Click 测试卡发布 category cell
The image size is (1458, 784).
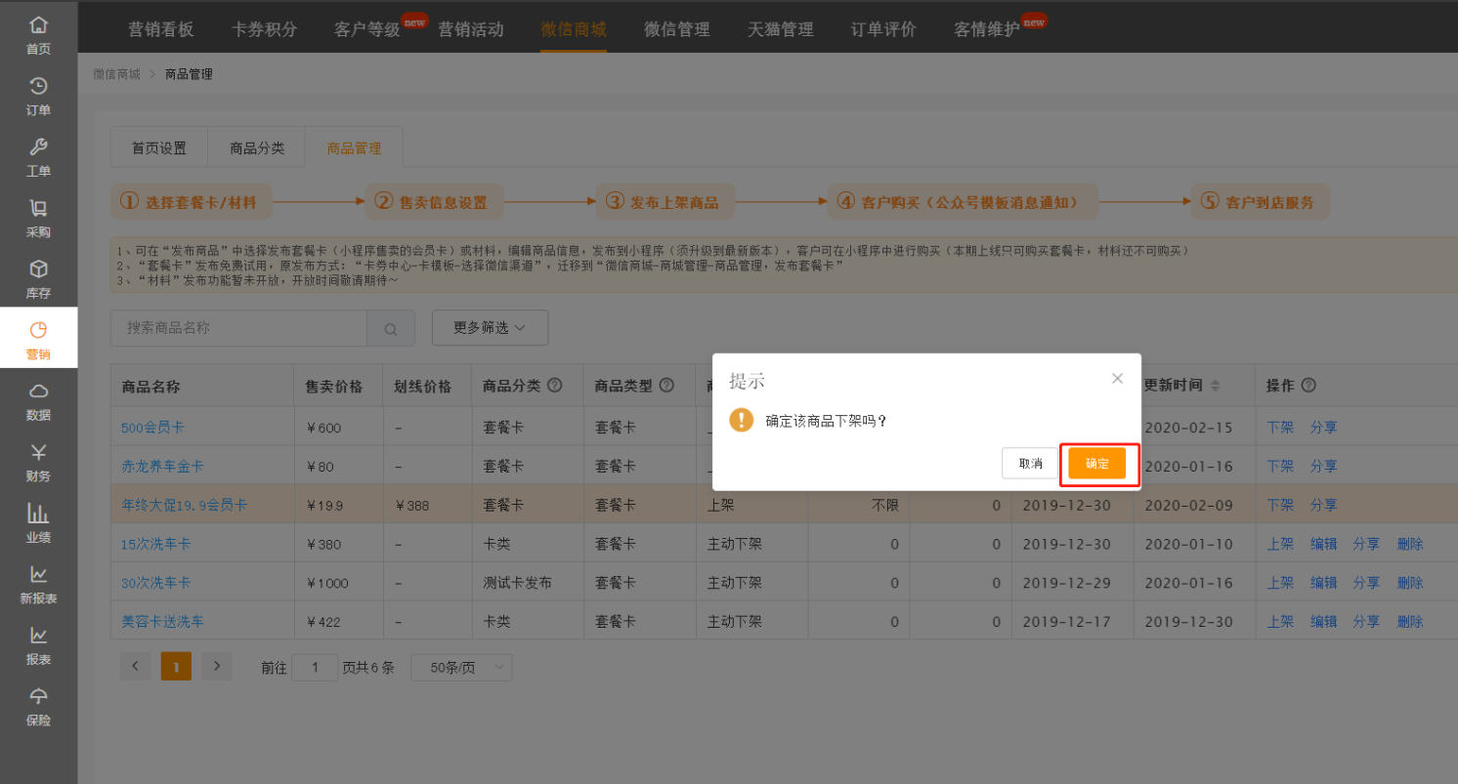coord(517,583)
